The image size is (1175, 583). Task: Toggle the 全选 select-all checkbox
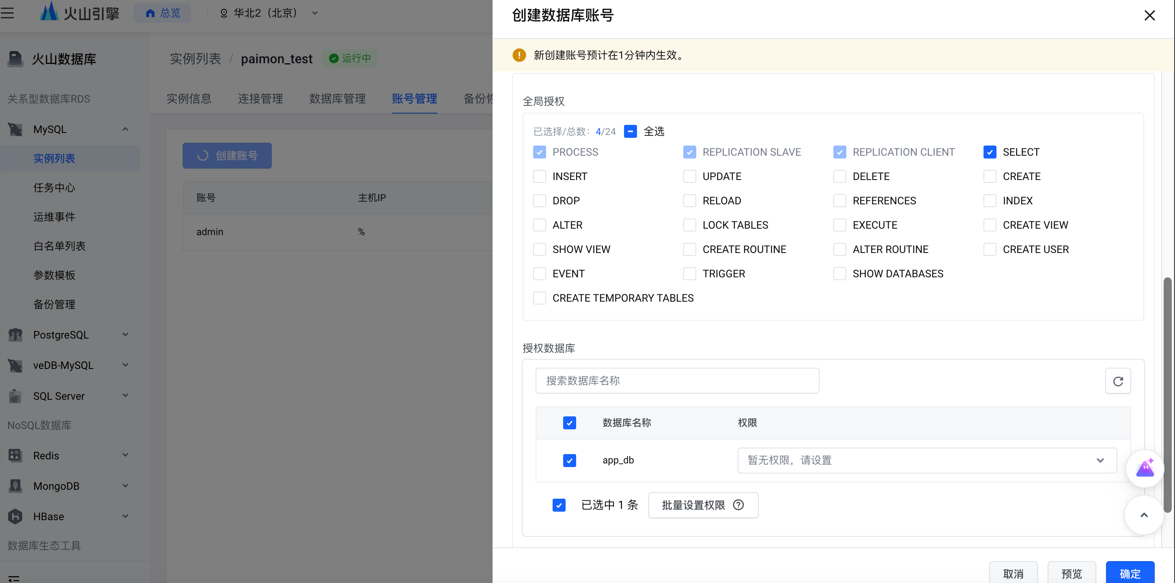pos(630,132)
